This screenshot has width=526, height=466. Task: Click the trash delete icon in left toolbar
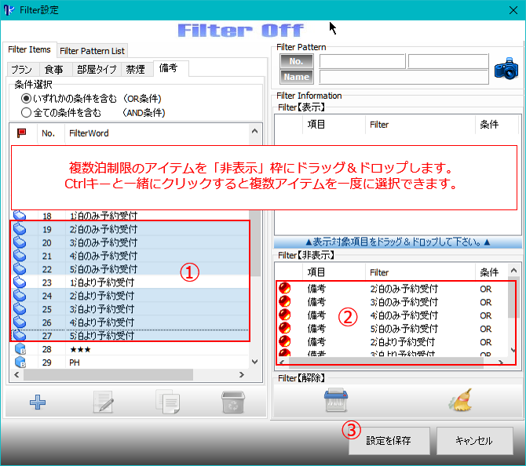[x=232, y=402]
